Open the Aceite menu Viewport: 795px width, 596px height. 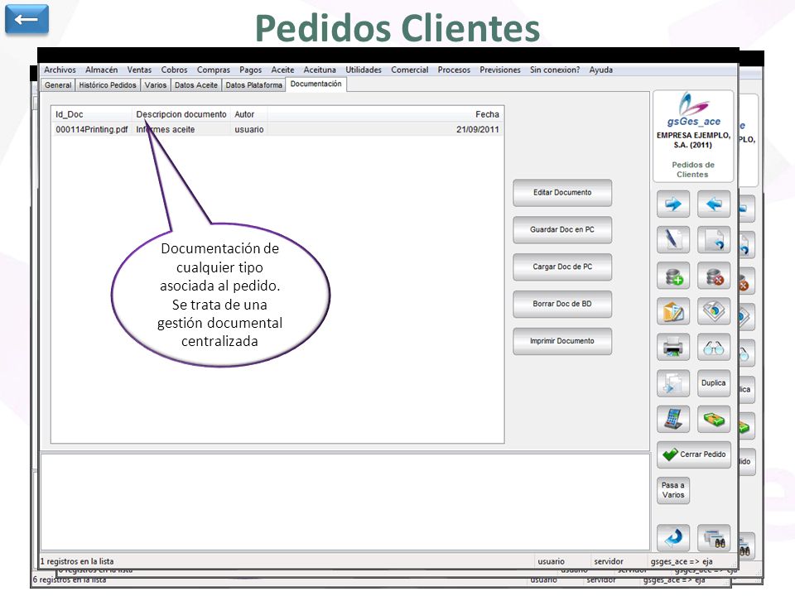[282, 70]
